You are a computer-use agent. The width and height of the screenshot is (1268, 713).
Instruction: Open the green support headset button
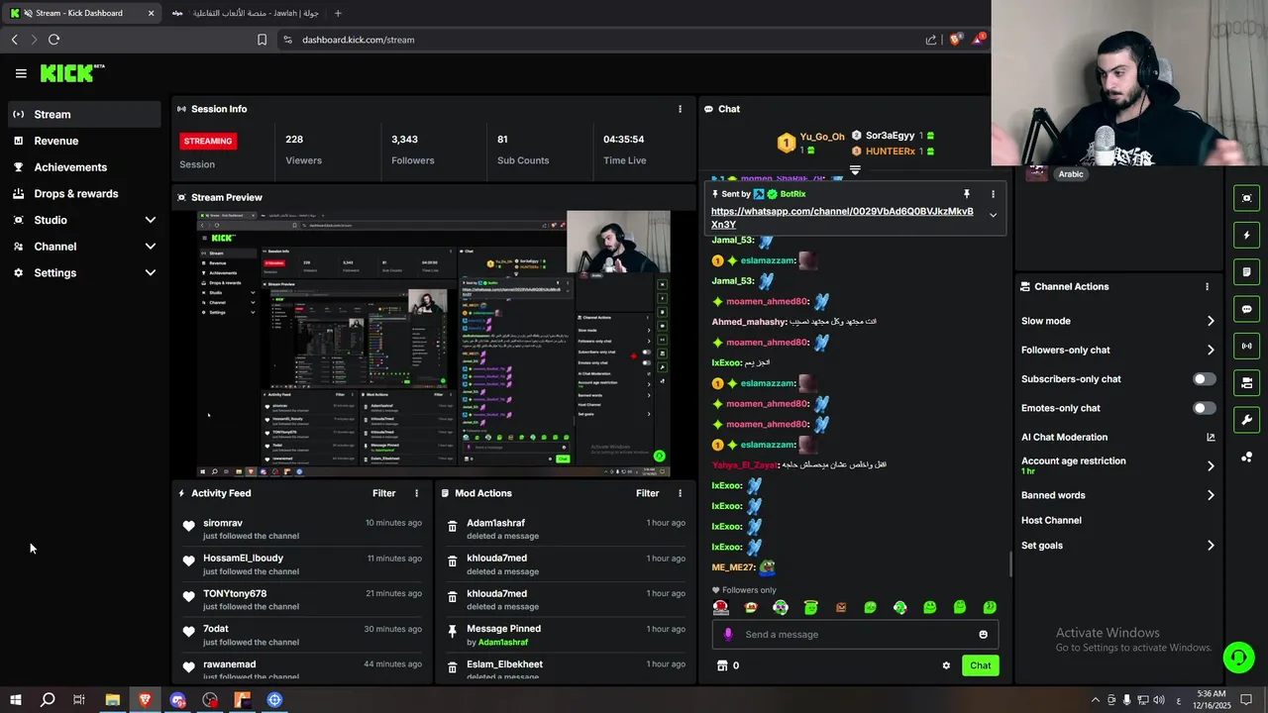click(x=1238, y=658)
